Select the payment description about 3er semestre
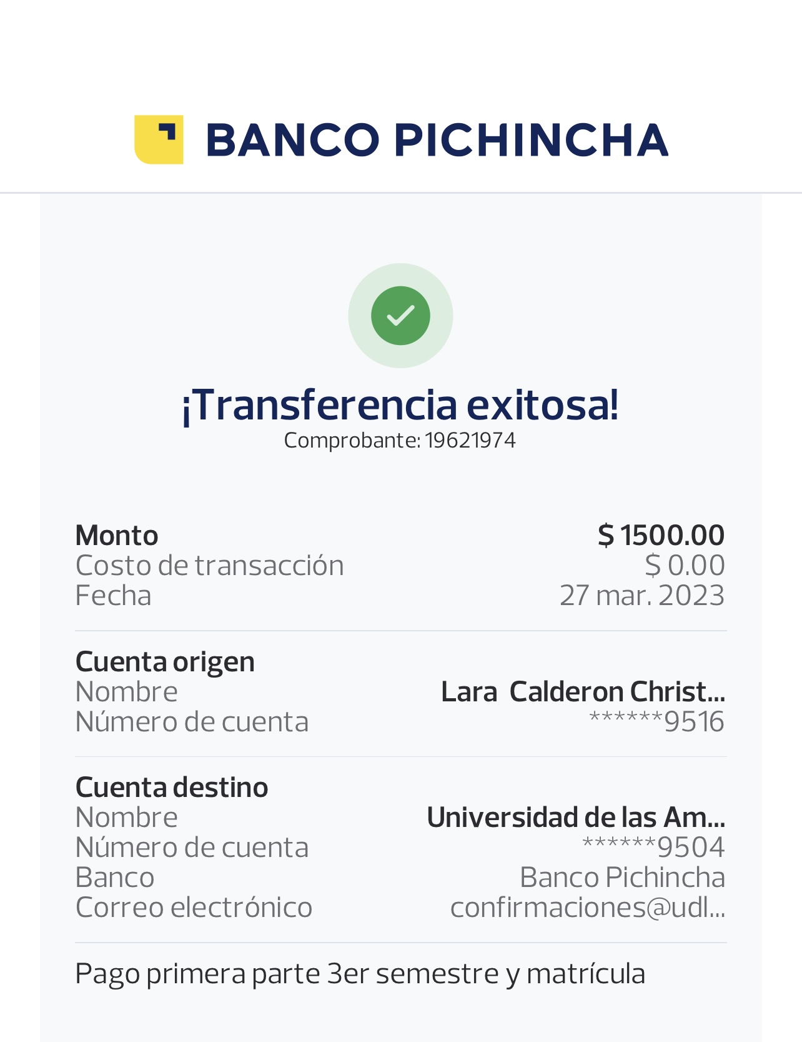 pos(360,974)
